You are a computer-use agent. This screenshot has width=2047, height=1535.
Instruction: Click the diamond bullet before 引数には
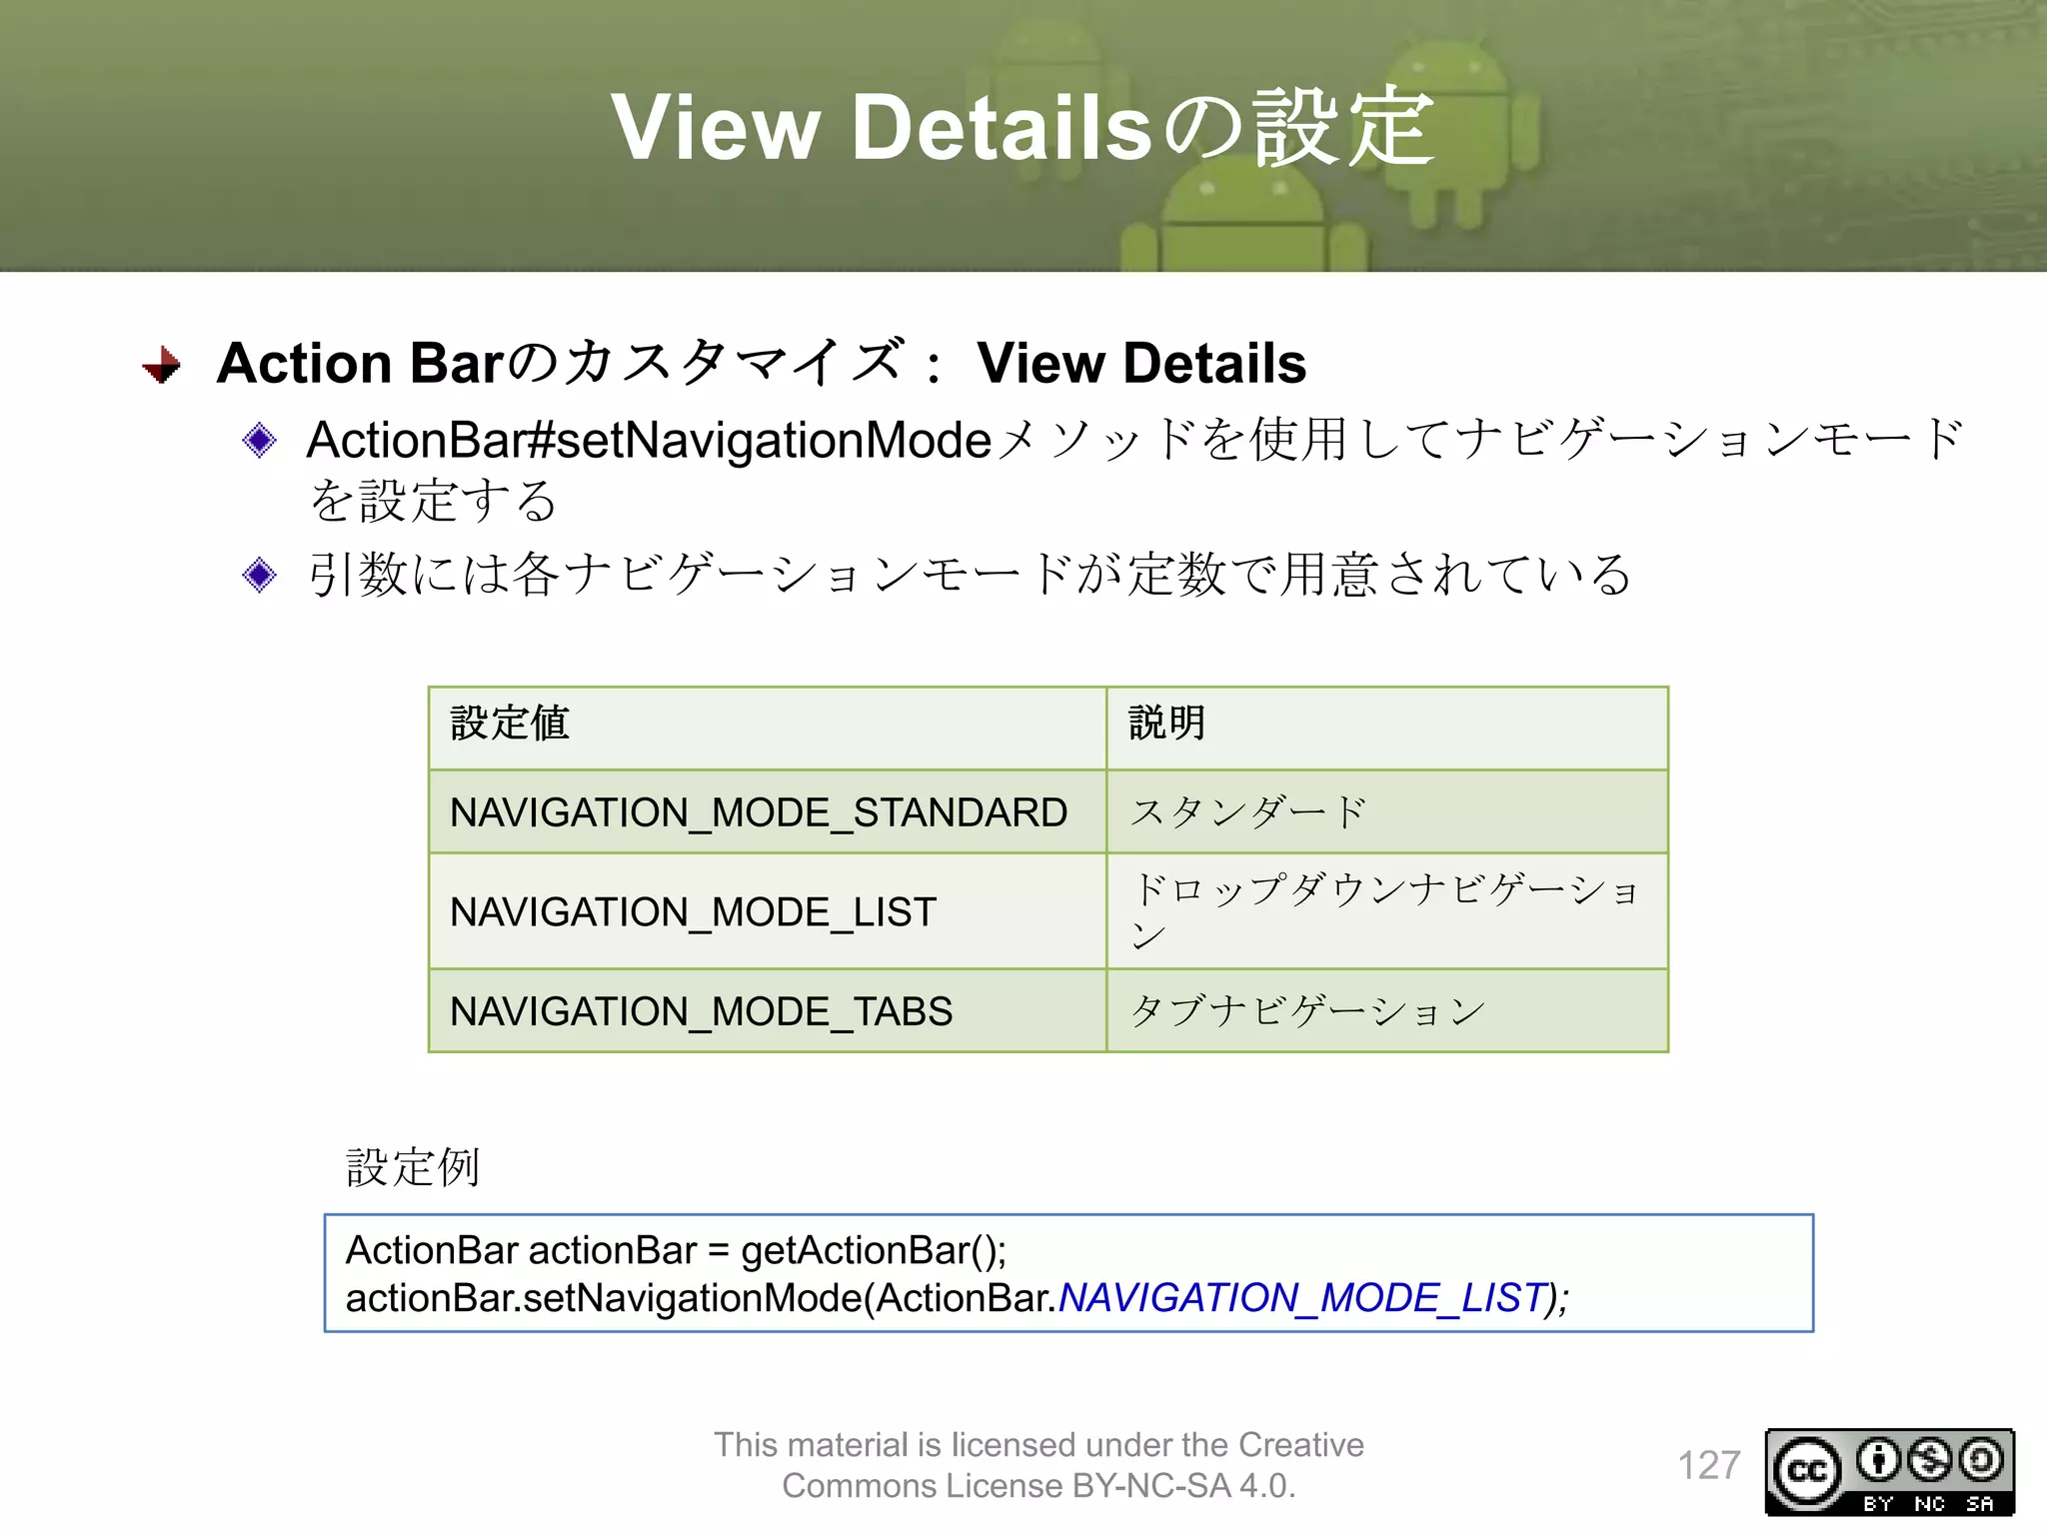260,575
